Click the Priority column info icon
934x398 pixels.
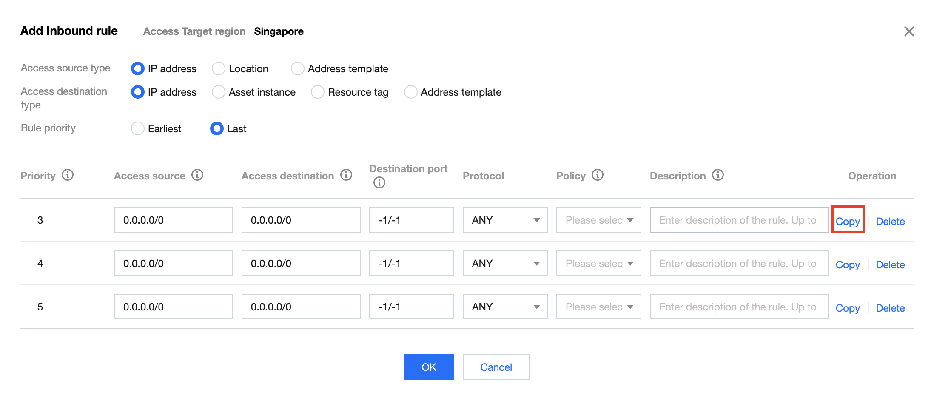tap(68, 175)
